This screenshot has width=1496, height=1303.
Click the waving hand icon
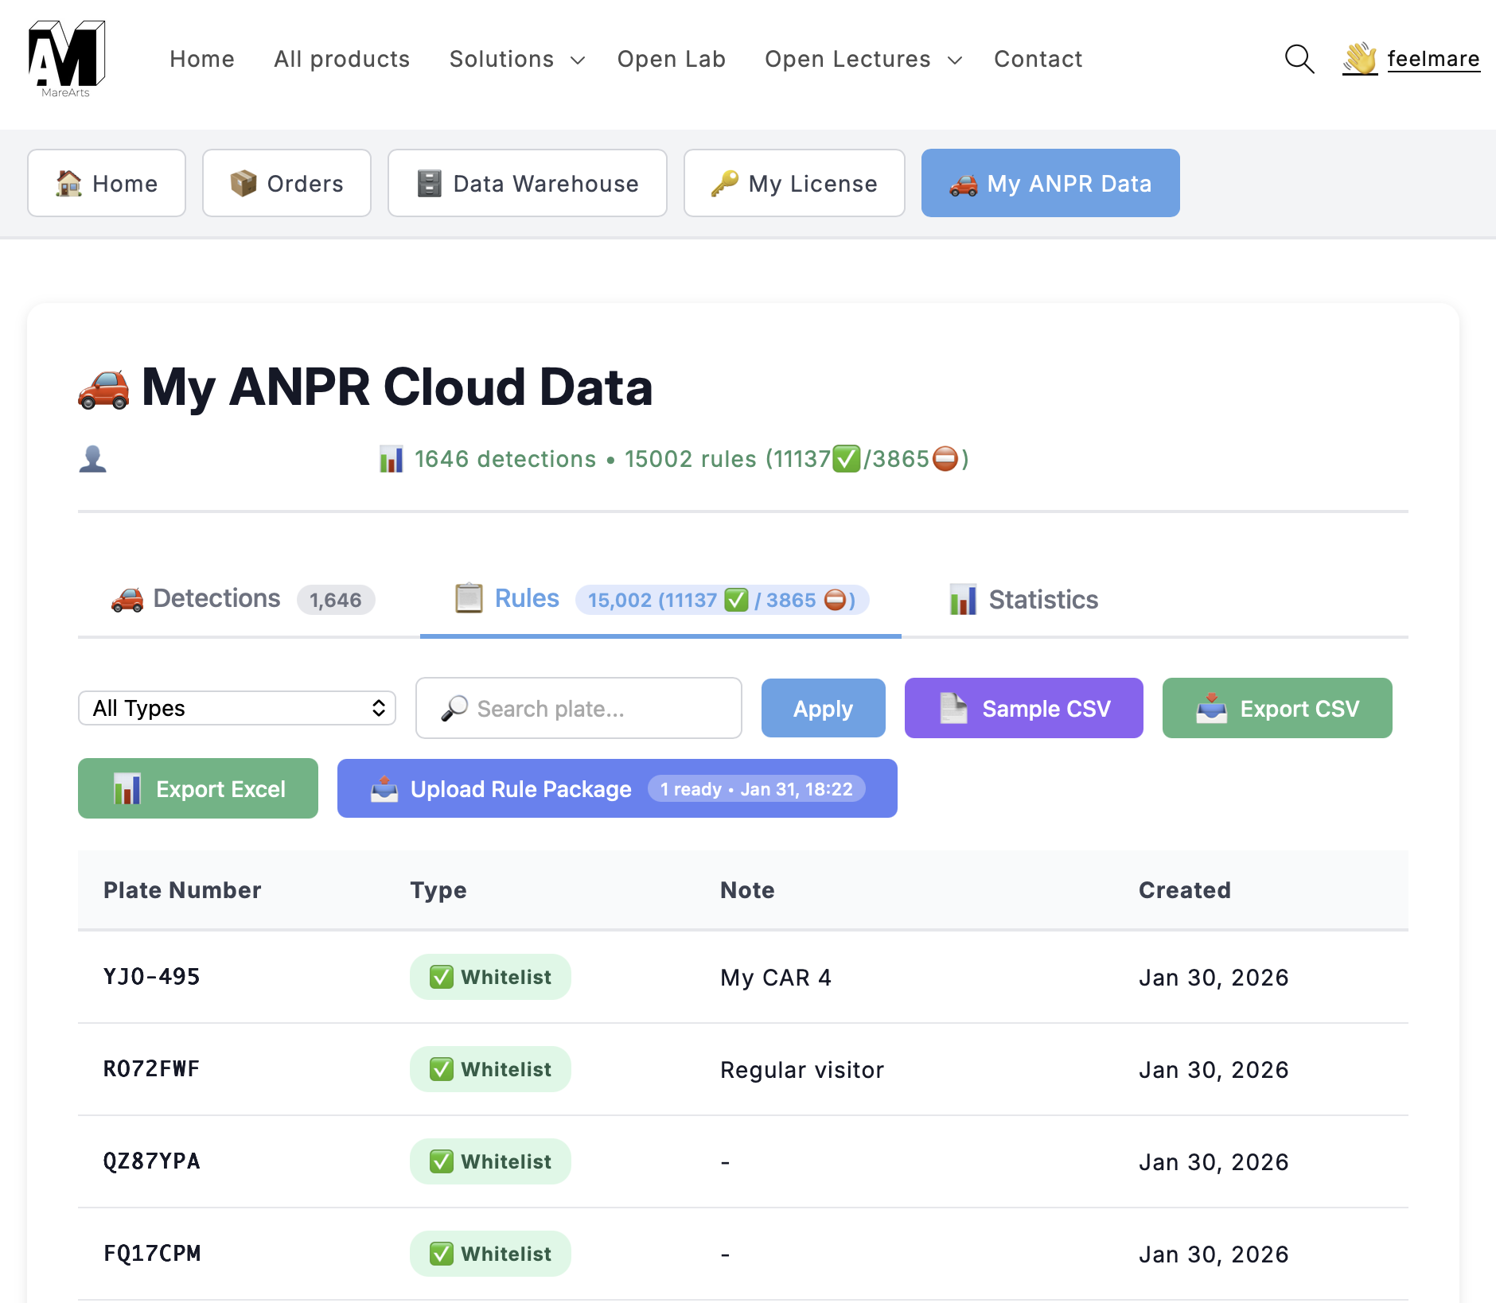(x=1360, y=59)
